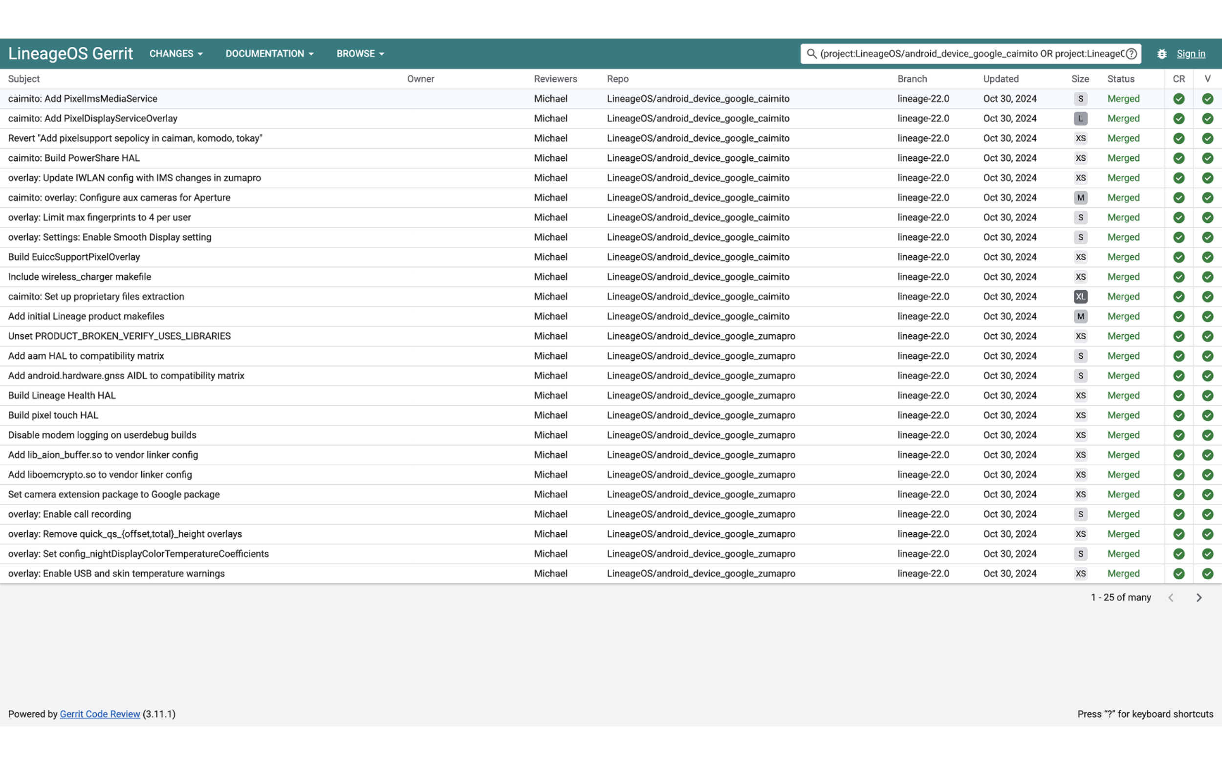Screen dimensions: 1222x764
Task: Click zumapro repo link in 'Build pixel touch HAL' row
Action: point(701,415)
